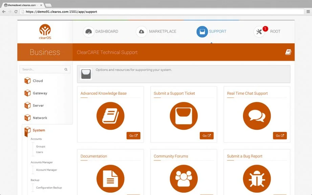Click the Documentation page icon
Screen dimensions: 312x195
point(110,179)
